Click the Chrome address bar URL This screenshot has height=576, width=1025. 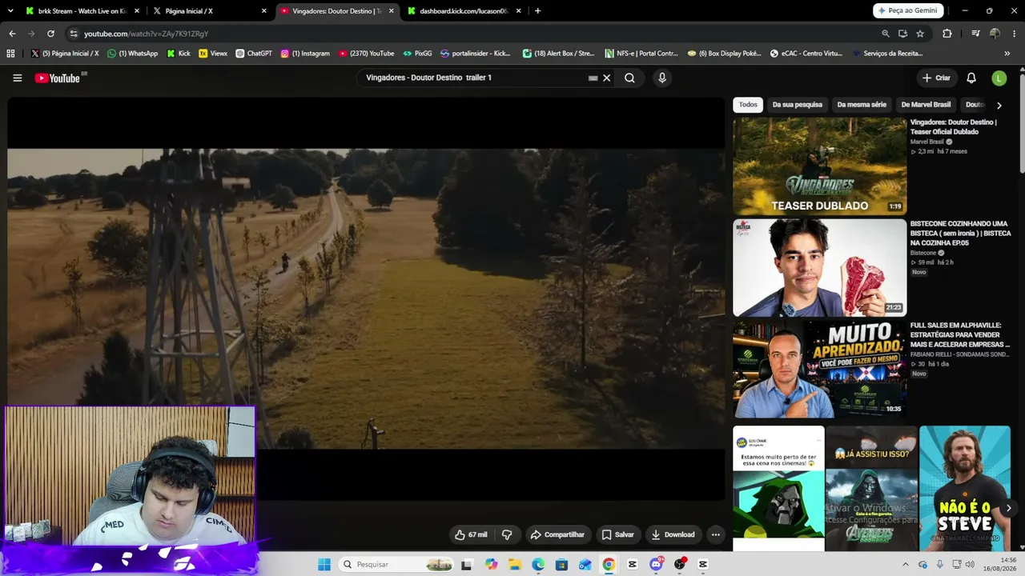[147, 34]
